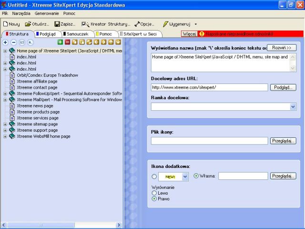Click the warning exclamation icon in red bar
The image size is (305, 229).
tap(202, 34)
